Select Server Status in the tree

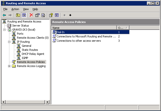[x=20, y=26]
